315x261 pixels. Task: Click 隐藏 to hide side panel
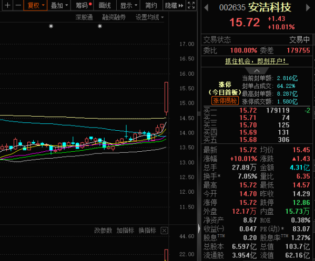[x=174, y=5]
